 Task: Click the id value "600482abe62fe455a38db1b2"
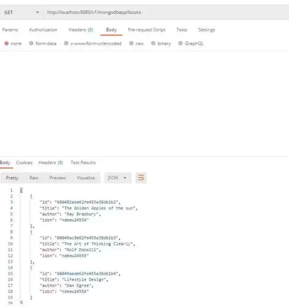click(x=86, y=202)
